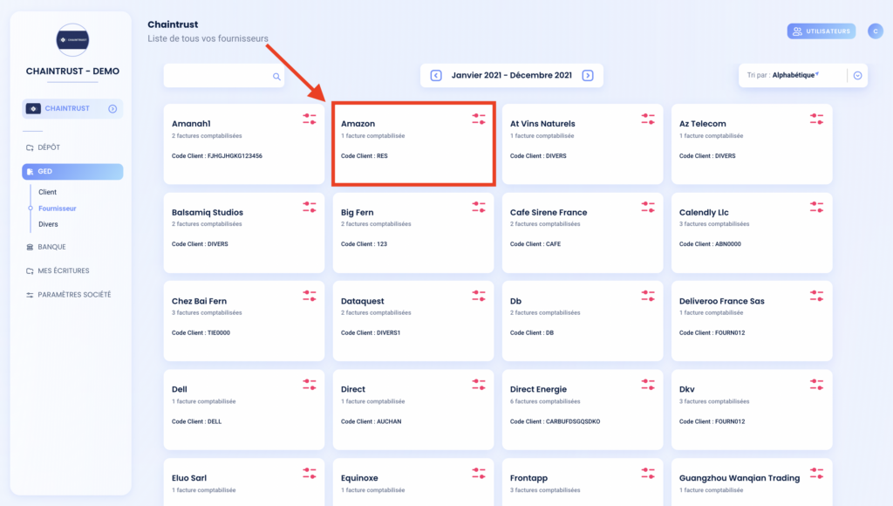Viewport: 893px width, 506px height.
Task: Click the Dkv supplier name
Action: pyautogui.click(x=687, y=389)
